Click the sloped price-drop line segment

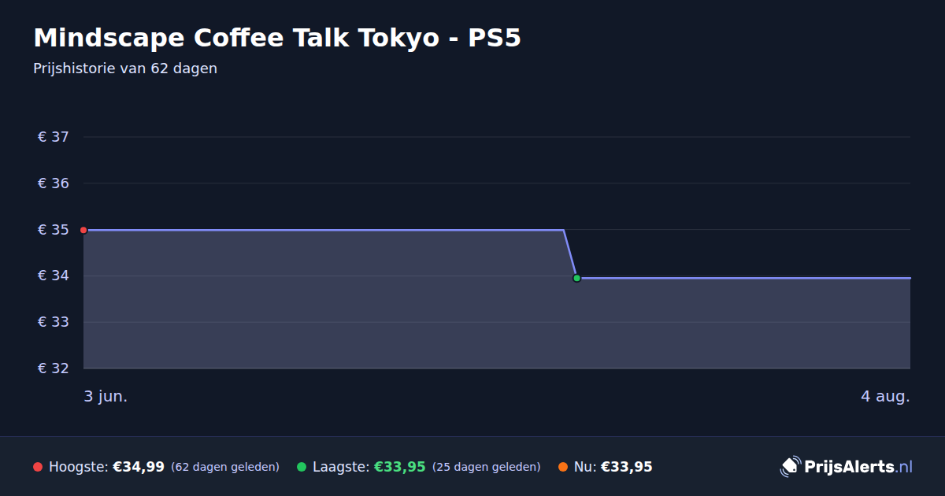[x=570, y=254]
